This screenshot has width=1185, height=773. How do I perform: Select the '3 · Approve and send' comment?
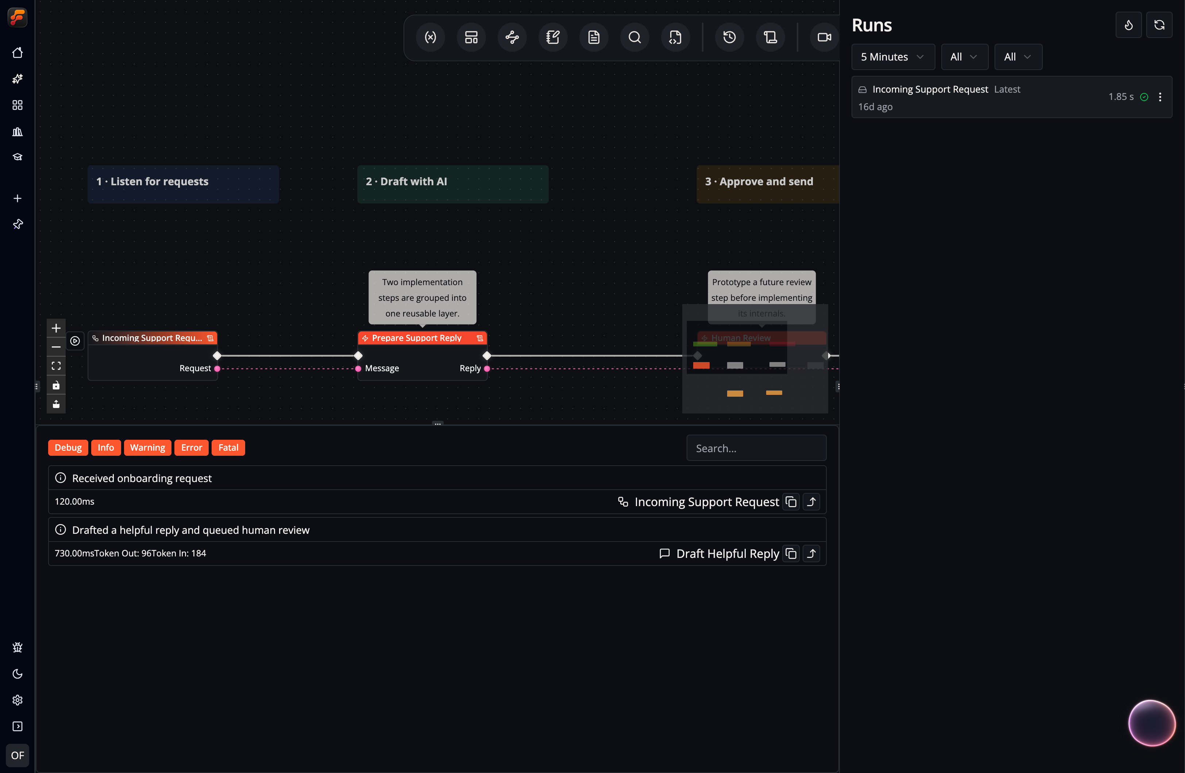[768, 184]
